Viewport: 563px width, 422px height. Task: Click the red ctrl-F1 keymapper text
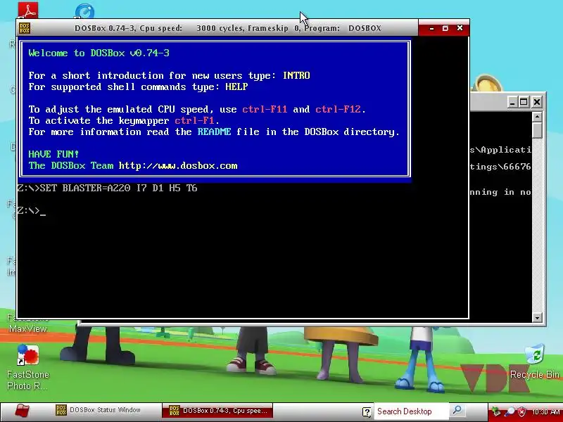[194, 120]
